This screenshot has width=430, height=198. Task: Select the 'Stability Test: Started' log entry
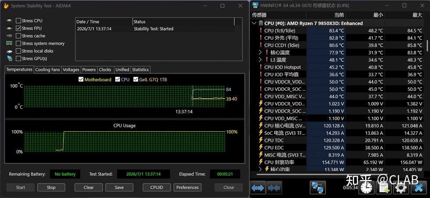pos(154,29)
